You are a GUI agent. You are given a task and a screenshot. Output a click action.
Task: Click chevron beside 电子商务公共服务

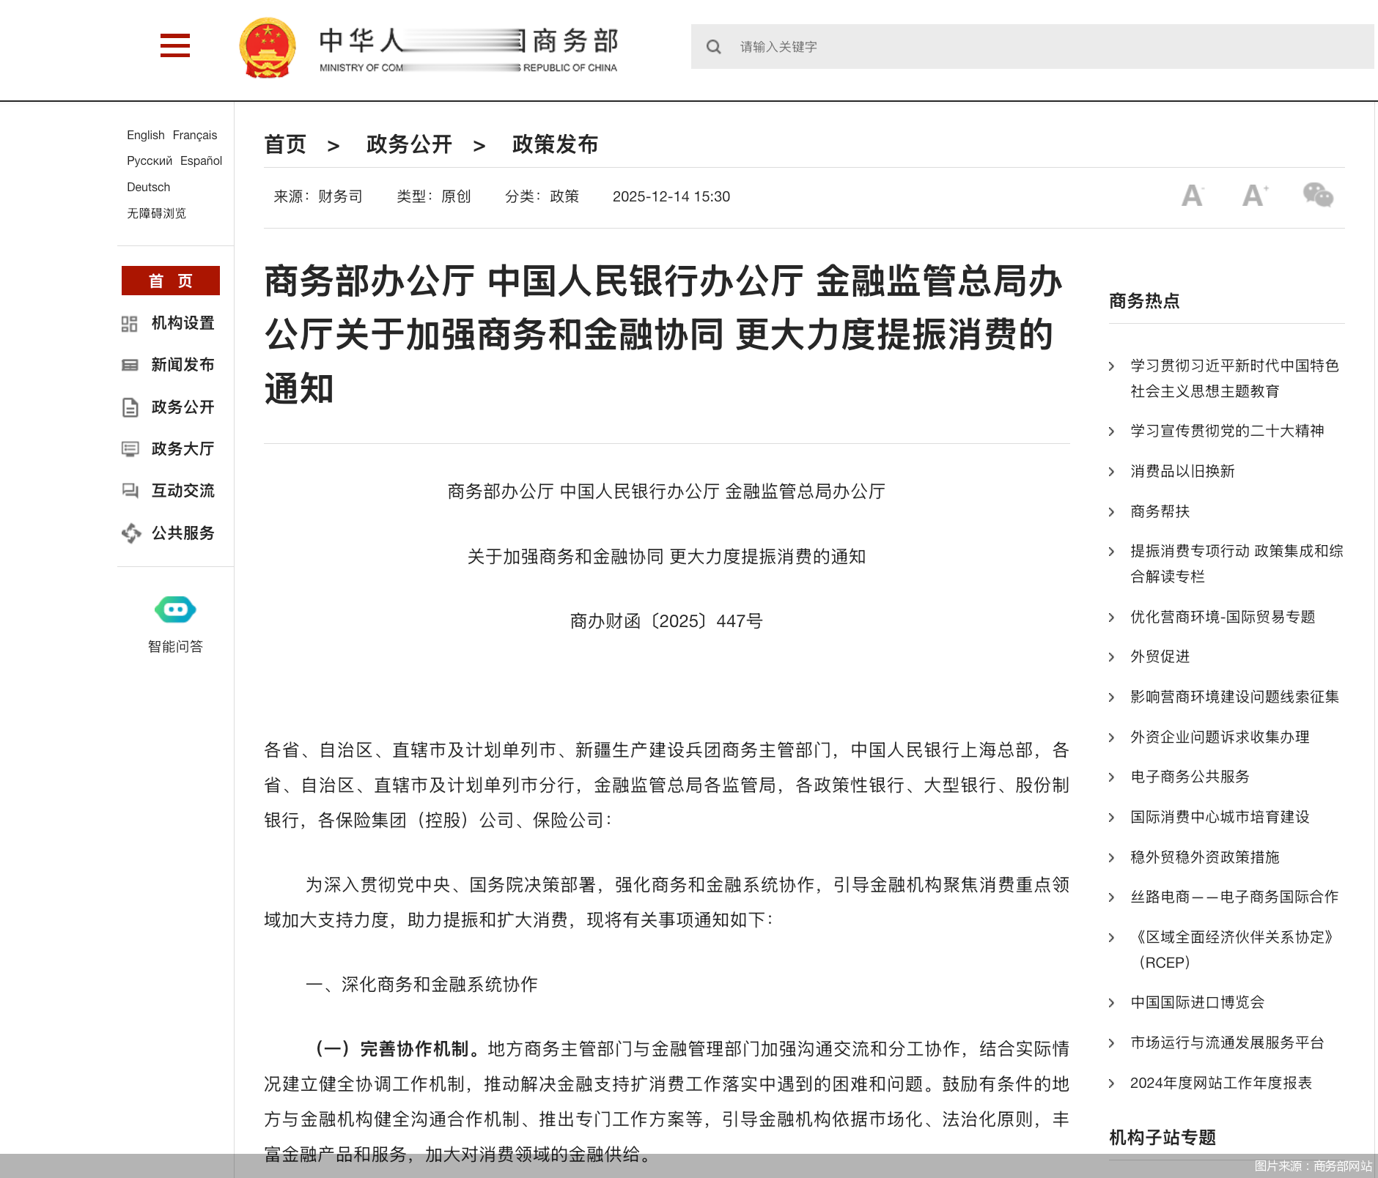click(x=1112, y=777)
